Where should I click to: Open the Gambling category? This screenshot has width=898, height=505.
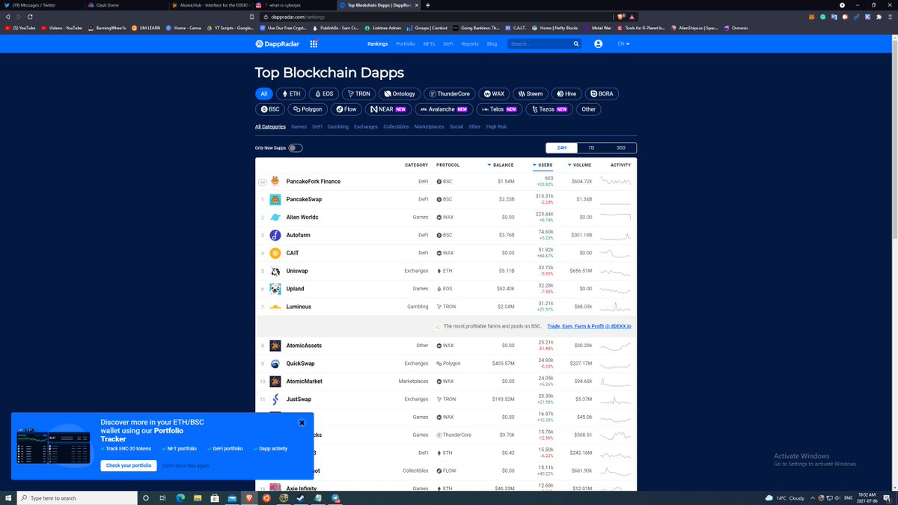338,127
